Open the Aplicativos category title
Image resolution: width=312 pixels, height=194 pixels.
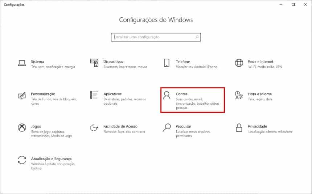(112, 94)
